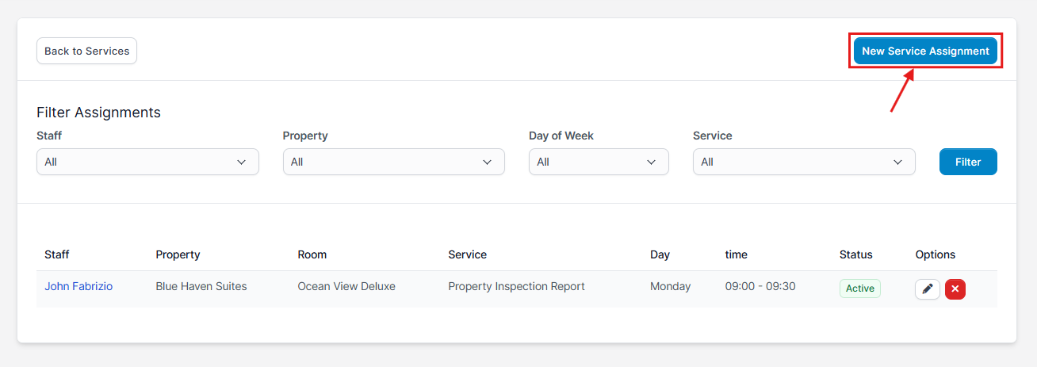Select the Blue Haven Suites cell
1037x367 pixels.
coord(201,286)
